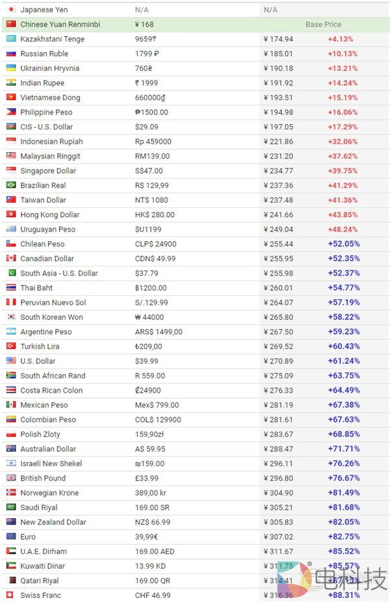Click the Chinese flag icon
The height and width of the screenshot is (602, 390).
(11, 24)
